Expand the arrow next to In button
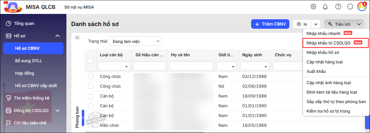Image resolution: width=370 pixels, height=133 pixels. (316, 24)
